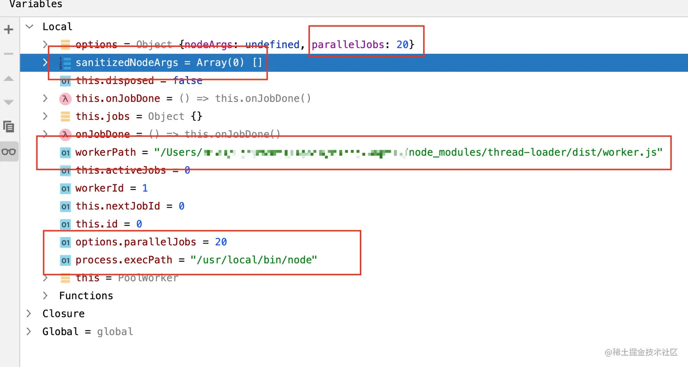Select the this.activeJobs = 0 row
Image resolution: width=688 pixels, height=367 pixels.
[x=354, y=170]
